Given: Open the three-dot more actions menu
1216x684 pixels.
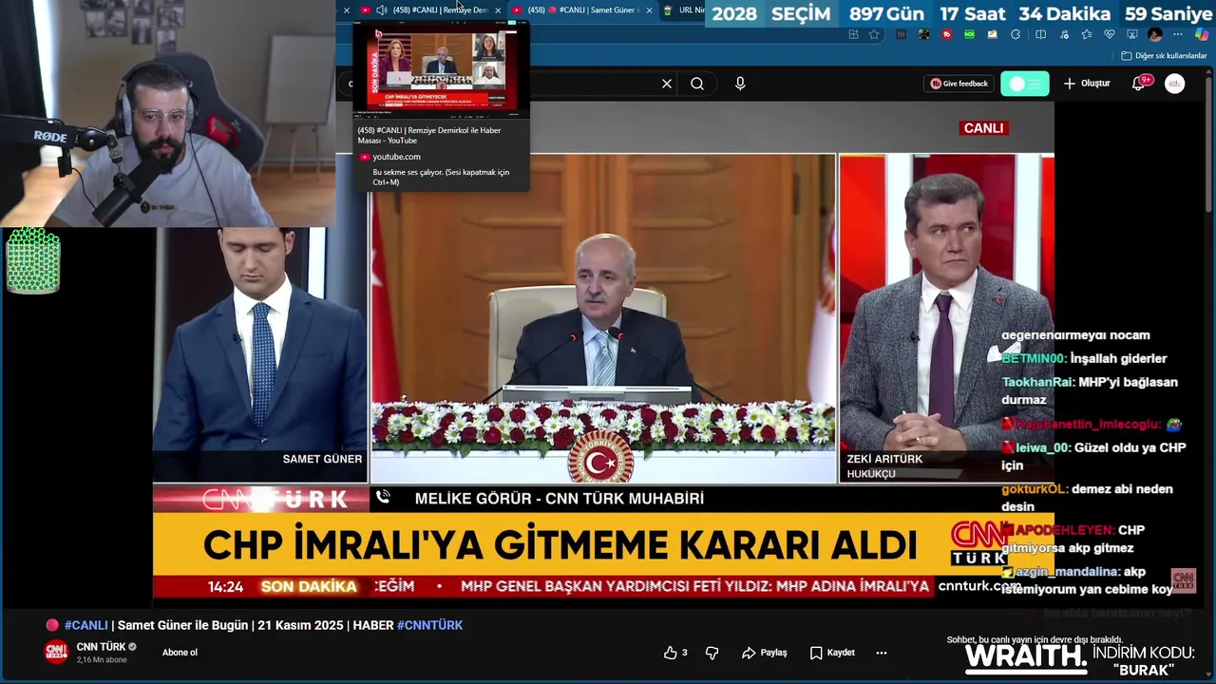Looking at the screenshot, I should click(882, 653).
